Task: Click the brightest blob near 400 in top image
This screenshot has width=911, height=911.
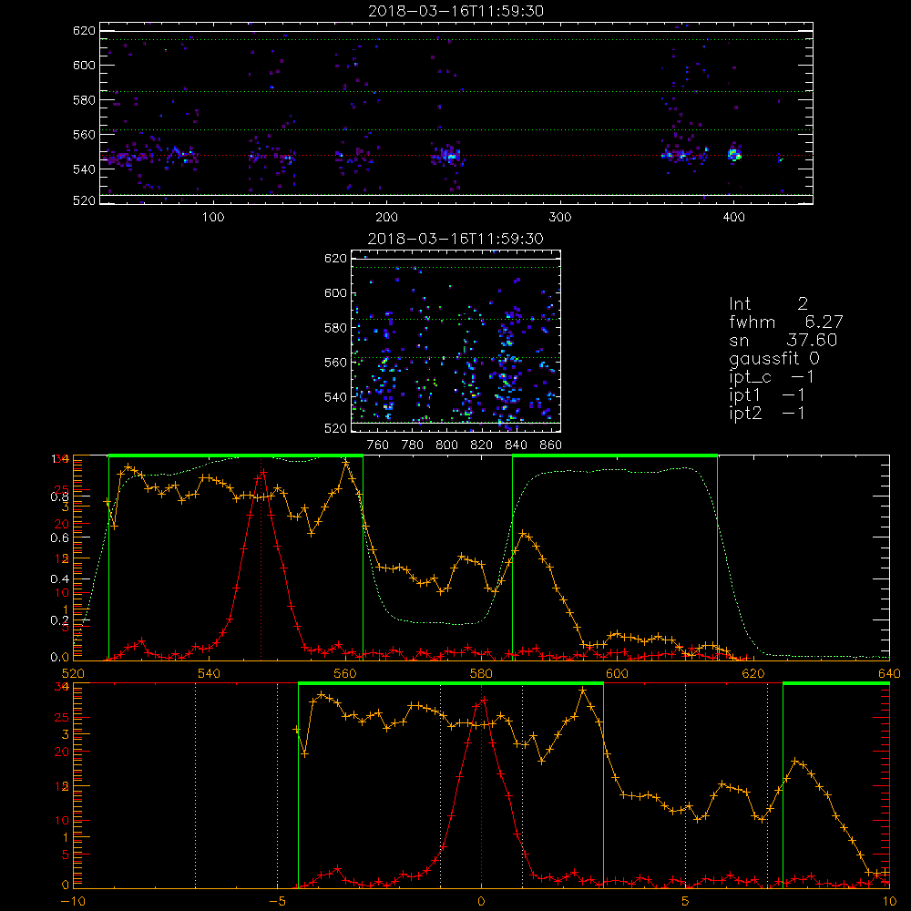Action: coord(734,154)
